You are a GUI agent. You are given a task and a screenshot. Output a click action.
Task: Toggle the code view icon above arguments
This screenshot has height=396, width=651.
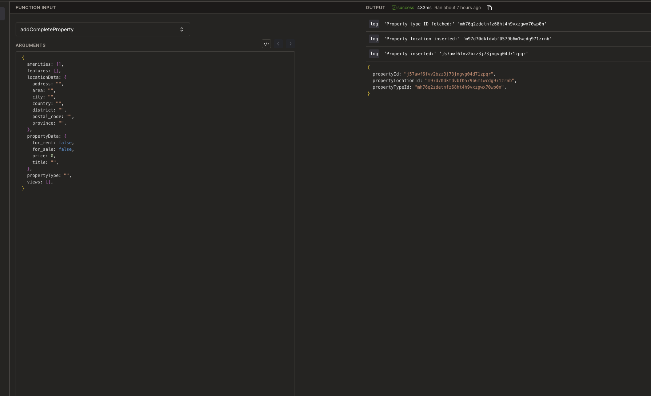click(266, 44)
